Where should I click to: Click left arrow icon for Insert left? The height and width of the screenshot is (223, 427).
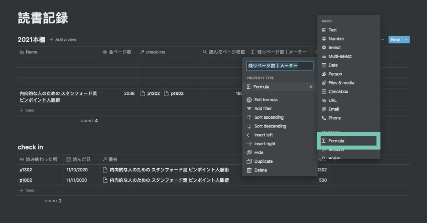pyautogui.click(x=249, y=135)
